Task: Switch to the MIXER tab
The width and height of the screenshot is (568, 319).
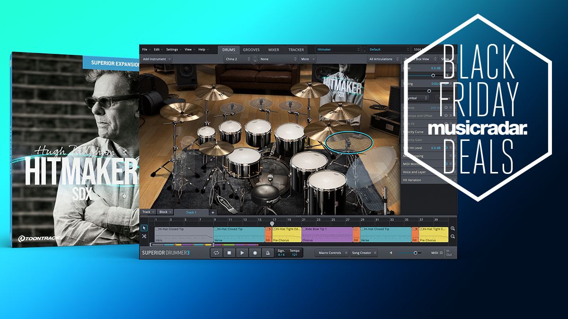Action: coord(274,50)
